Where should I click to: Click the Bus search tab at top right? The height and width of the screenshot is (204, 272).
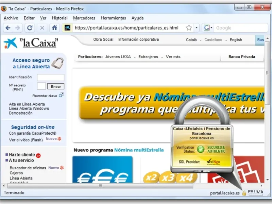260,40
